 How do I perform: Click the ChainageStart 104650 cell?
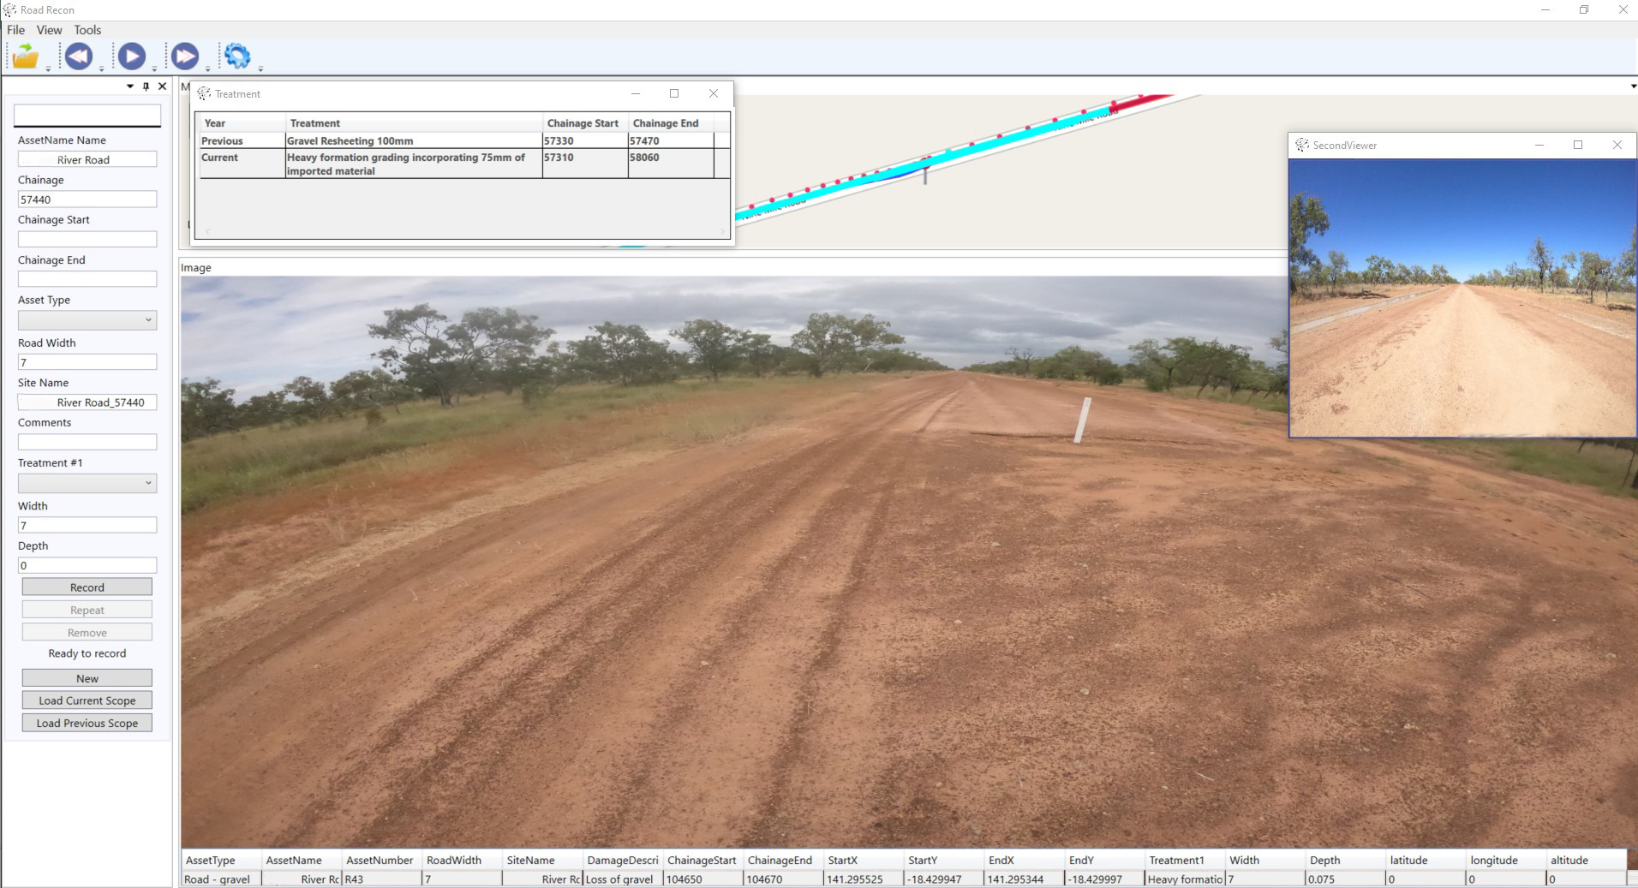pos(702,879)
